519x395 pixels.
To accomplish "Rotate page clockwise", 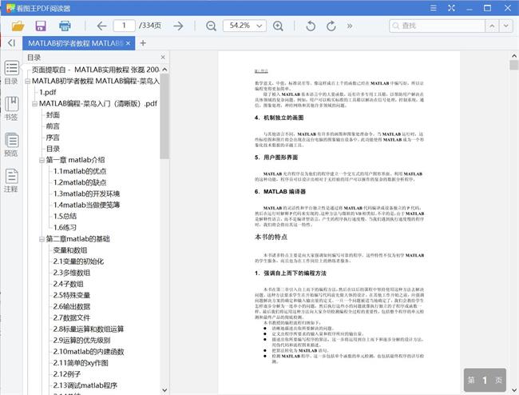I will (331, 26).
